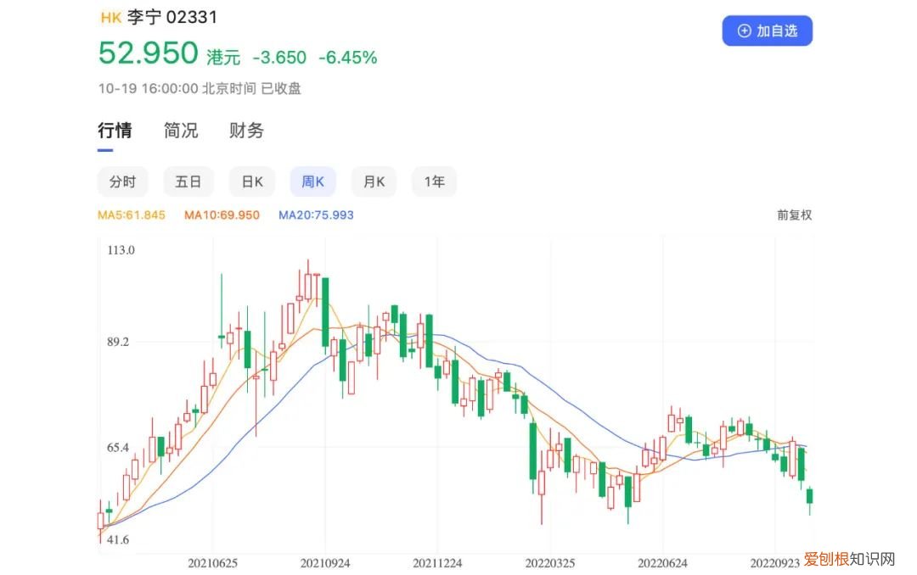This screenshot has width=917, height=575.
Task: Select the 日K candlestick period
Action: coord(252,181)
